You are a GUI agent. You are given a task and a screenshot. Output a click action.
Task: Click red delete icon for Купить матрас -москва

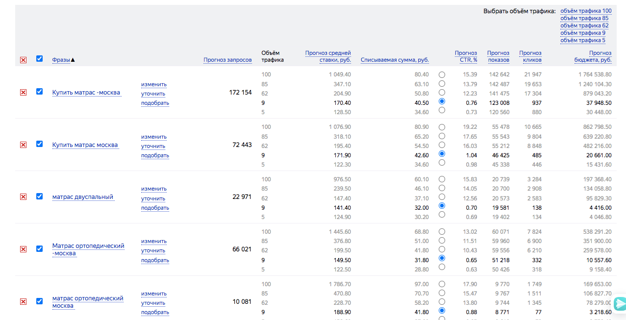pos(23,92)
